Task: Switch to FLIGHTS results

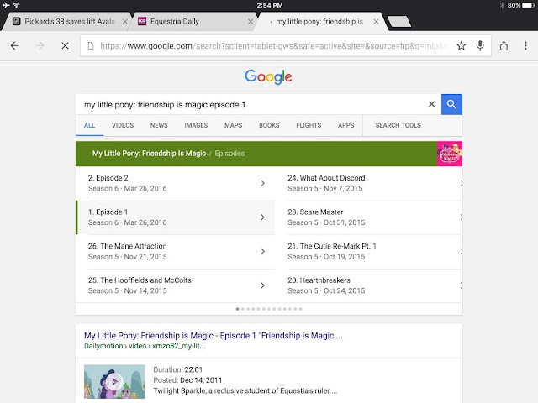Action: (309, 125)
